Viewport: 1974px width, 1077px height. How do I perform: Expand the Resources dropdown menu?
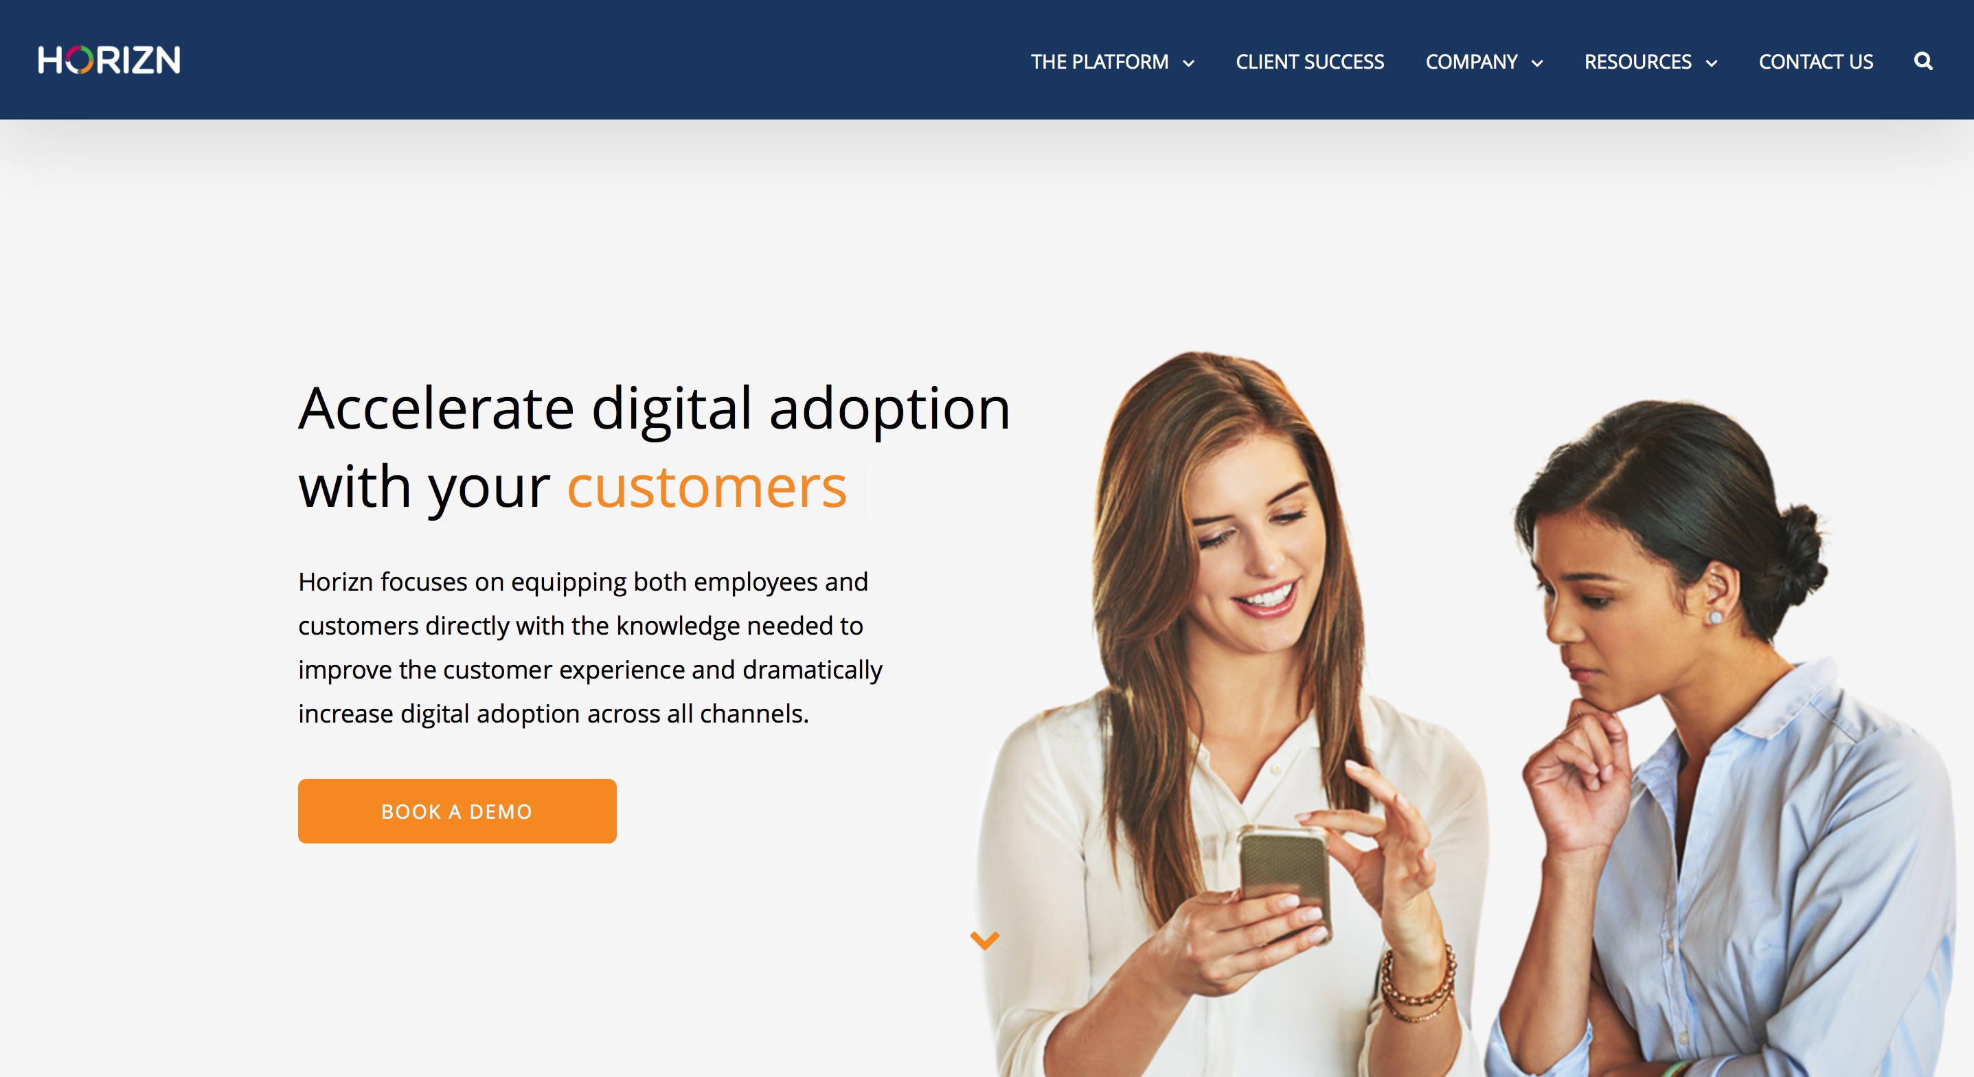1652,61
